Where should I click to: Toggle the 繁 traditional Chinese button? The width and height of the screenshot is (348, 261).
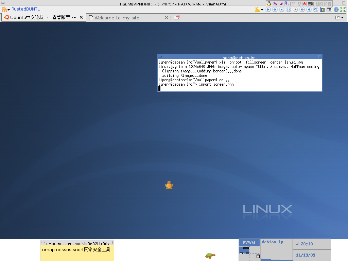pyautogui.click(x=299, y=4)
